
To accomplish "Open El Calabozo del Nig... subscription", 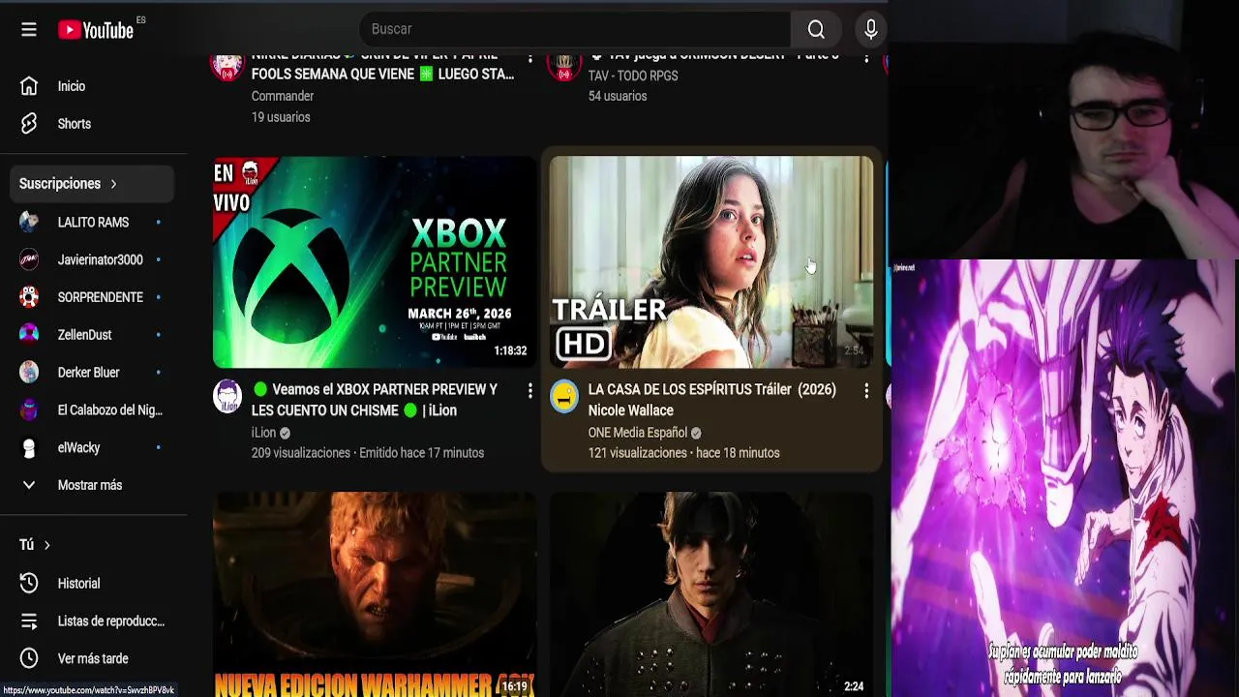I will tap(92, 410).
